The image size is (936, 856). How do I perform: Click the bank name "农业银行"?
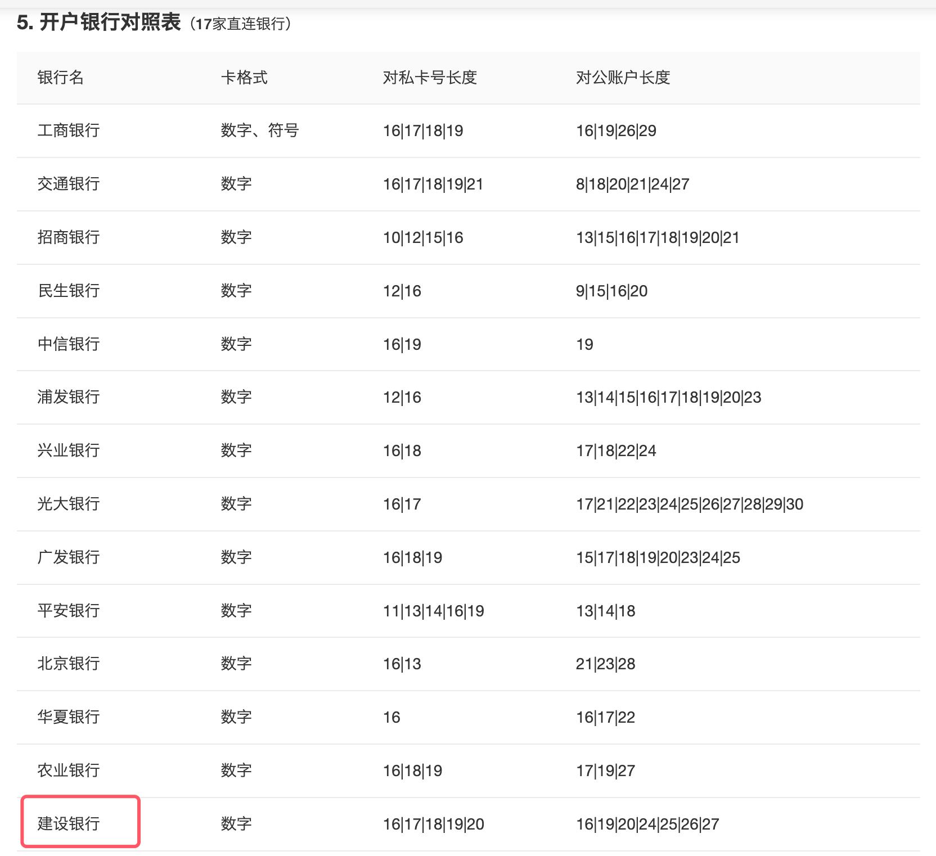click(x=69, y=771)
